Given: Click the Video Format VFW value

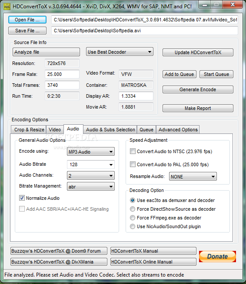Looking at the screenshot, I should 136,74.
